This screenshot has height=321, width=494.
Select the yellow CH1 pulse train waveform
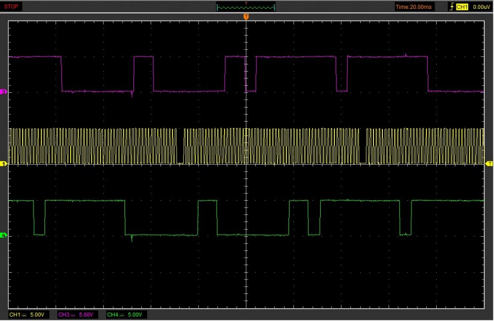tap(99, 146)
